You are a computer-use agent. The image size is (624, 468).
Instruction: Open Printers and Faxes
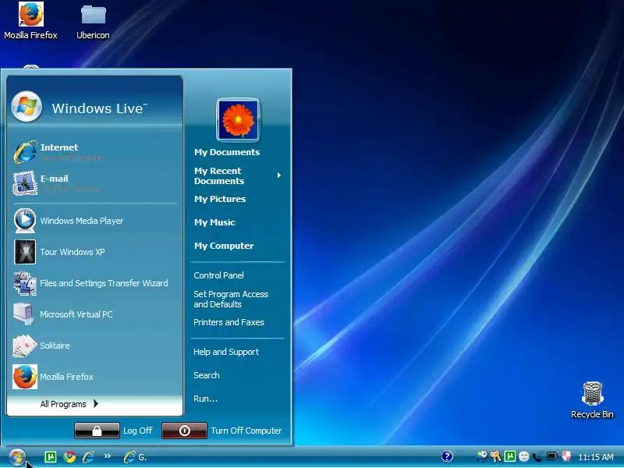(x=229, y=322)
